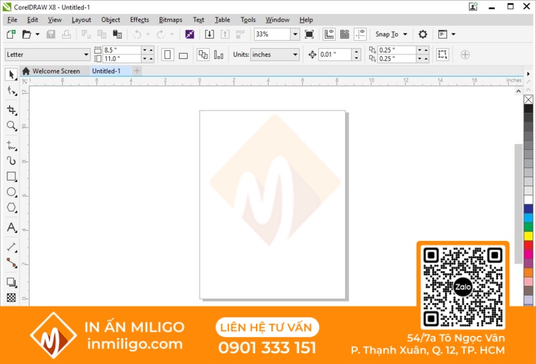Select the Freehand tool
This screenshot has height=364, width=536.
pyautogui.click(x=11, y=146)
